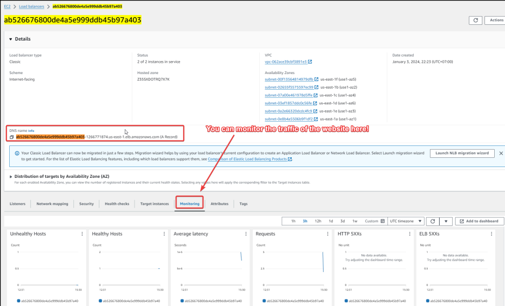
Task: Click the external-link icon beside subnet-03ef1857ddc0c56fe
Action: coord(315,103)
